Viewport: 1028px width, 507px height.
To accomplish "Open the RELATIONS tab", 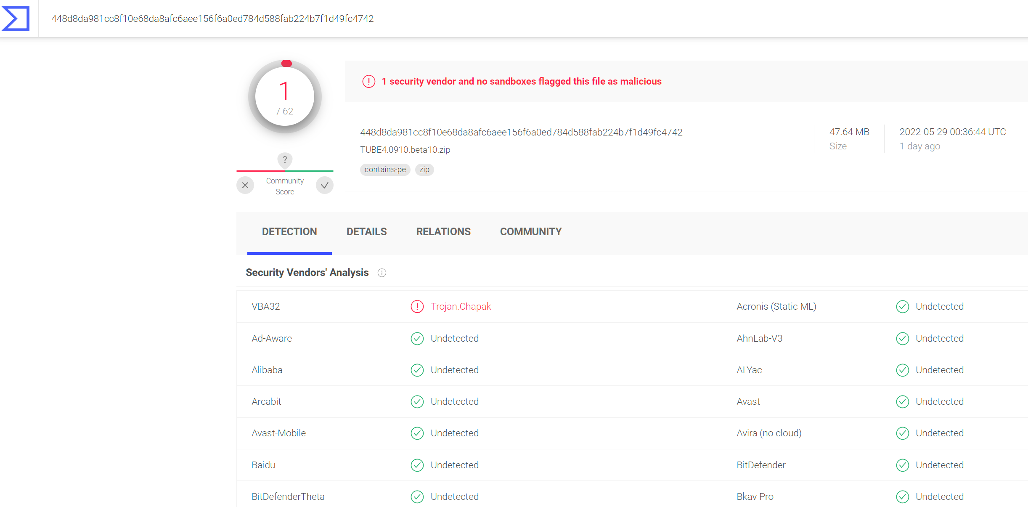I will pos(443,232).
